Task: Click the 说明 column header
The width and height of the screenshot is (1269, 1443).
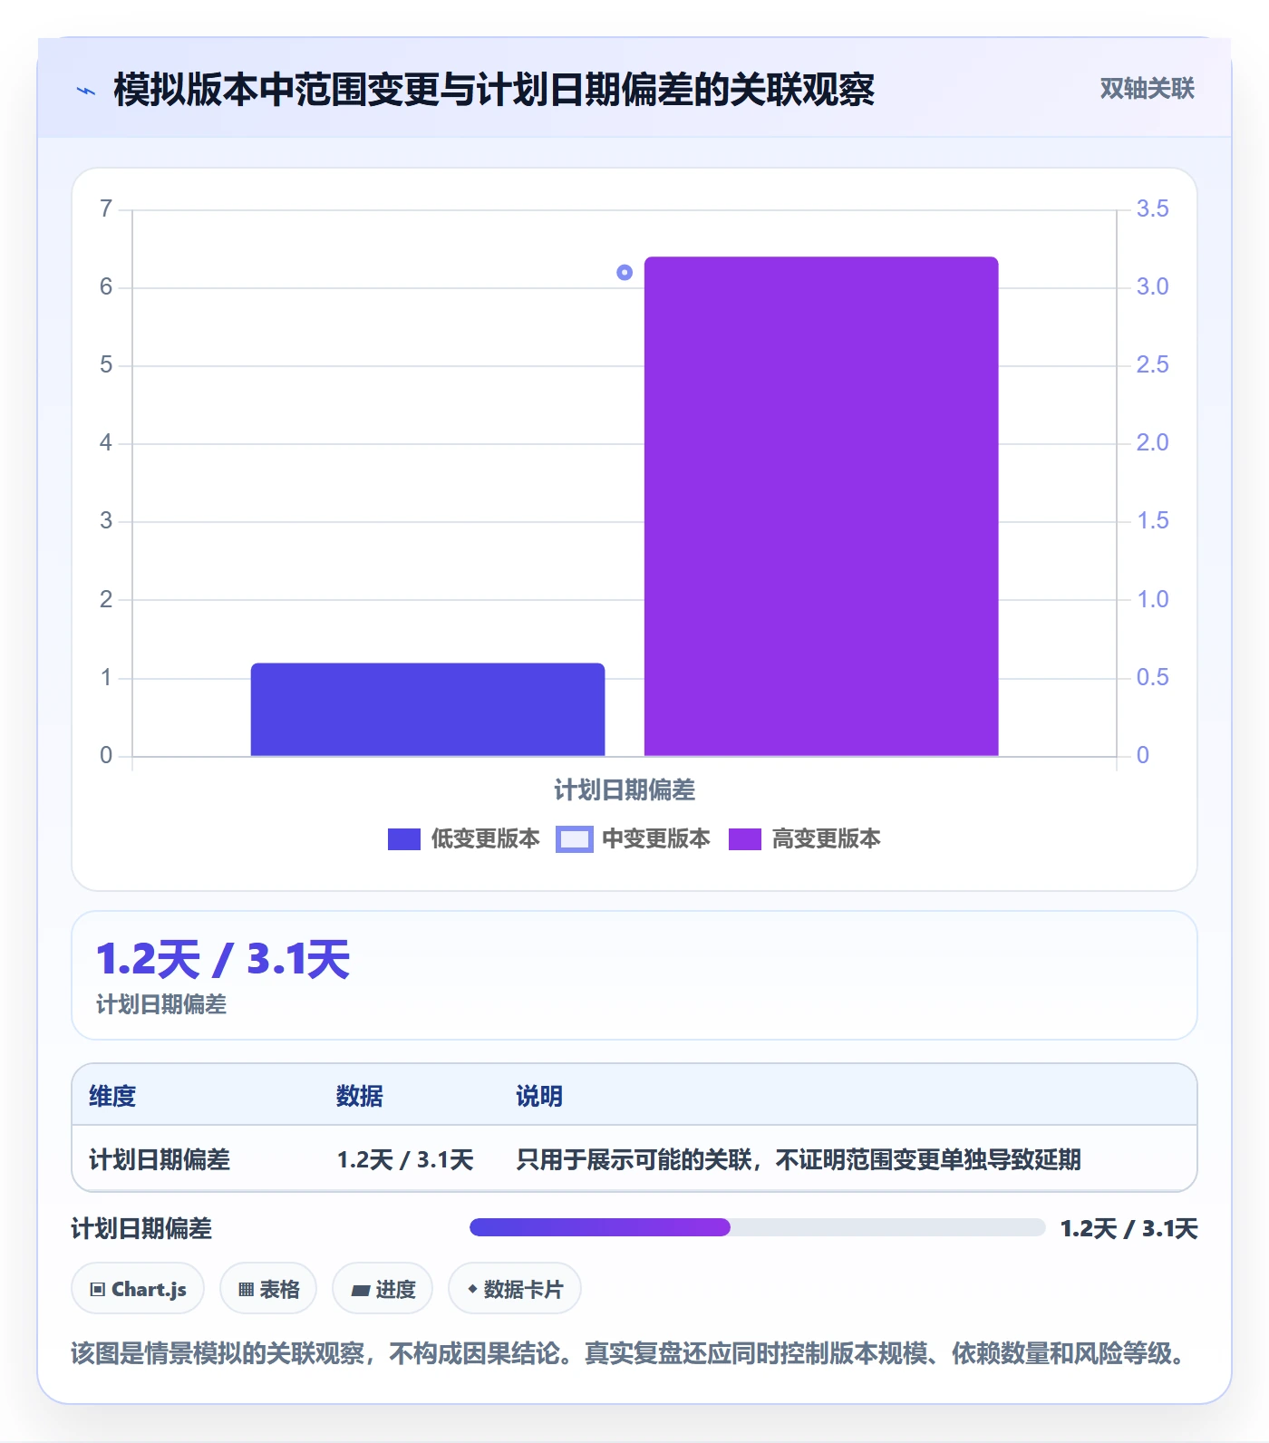Action: [x=539, y=1096]
